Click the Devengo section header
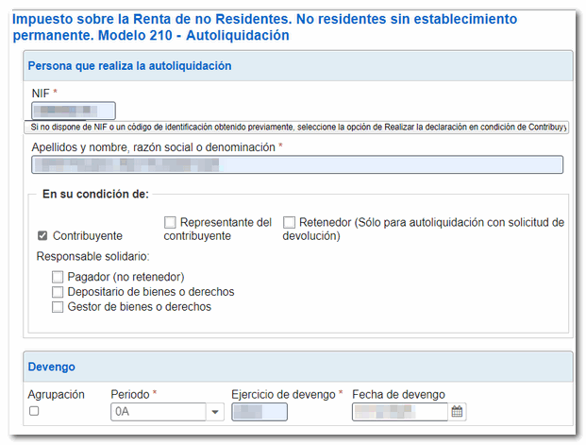The height and width of the screenshot is (445, 586). [52, 367]
